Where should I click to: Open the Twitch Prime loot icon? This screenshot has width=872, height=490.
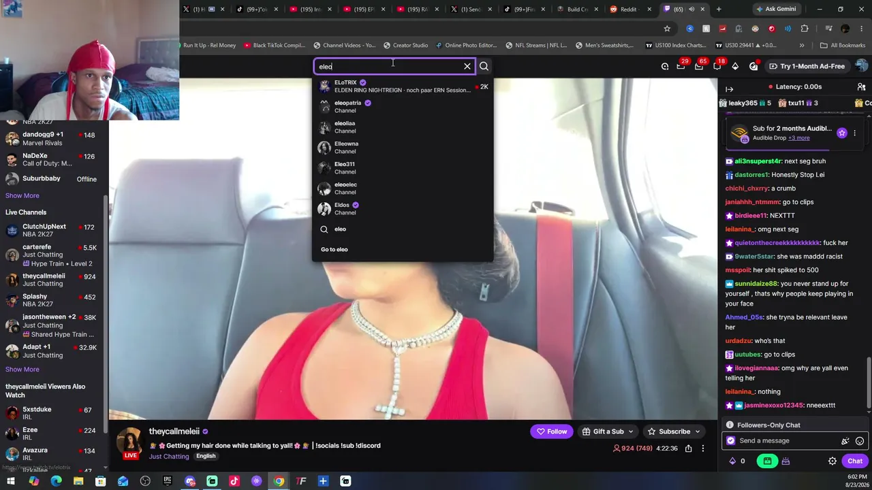pos(665,66)
